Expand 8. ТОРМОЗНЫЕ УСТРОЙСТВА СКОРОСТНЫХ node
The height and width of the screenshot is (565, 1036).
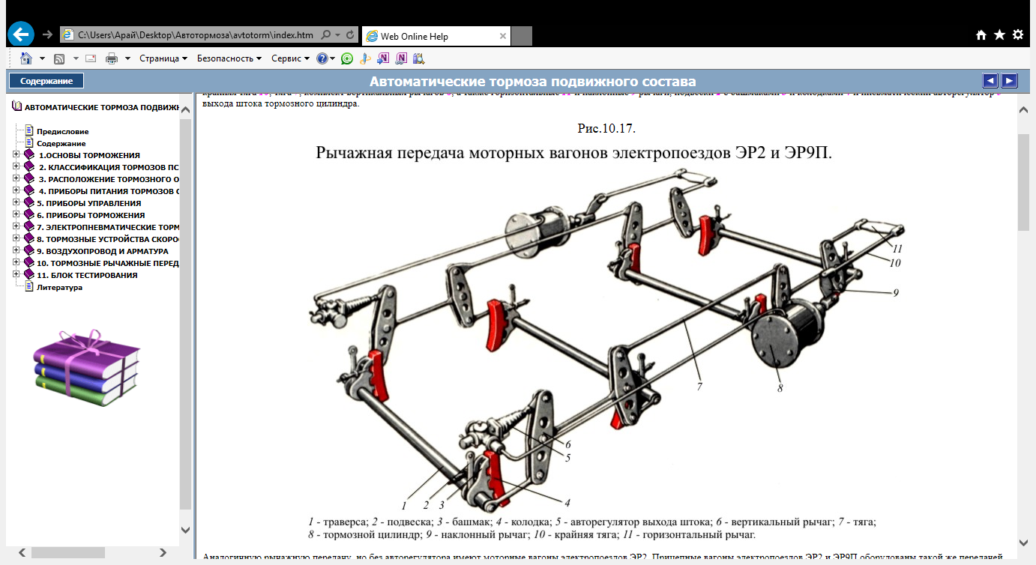click(16, 239)
